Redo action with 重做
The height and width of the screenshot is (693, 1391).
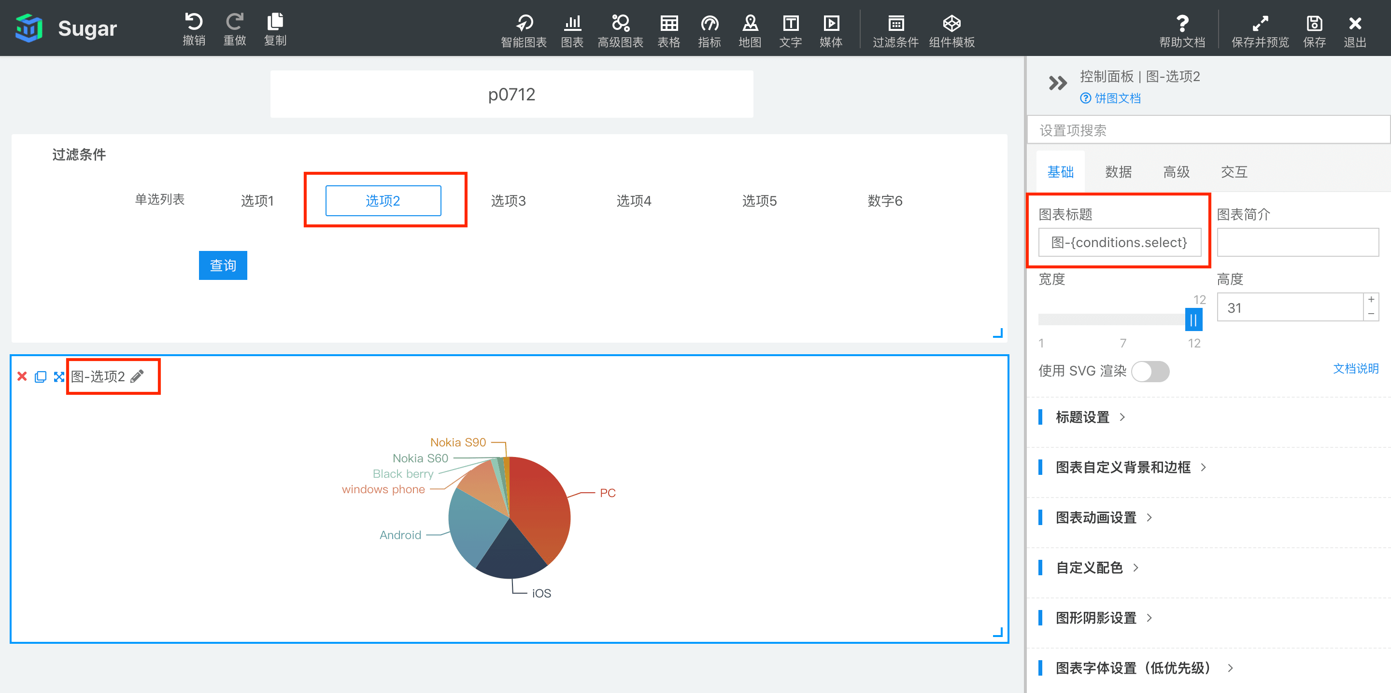pyautogui.click(x=234, y=29)
